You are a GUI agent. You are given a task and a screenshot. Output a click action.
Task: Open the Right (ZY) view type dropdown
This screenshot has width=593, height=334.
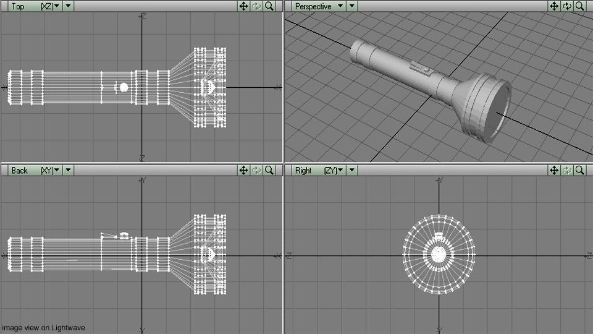click(318, 171)
